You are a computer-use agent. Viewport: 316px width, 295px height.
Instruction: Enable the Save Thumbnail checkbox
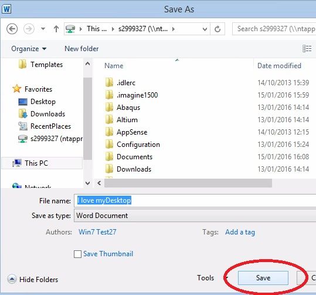click(x=77, y=254)
